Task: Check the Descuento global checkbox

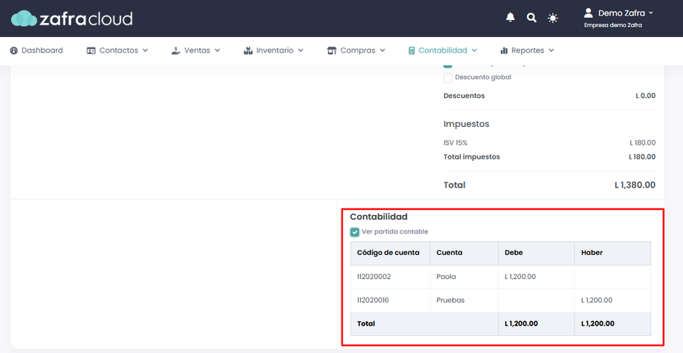Action: pyautogui.click(x=448, y=78)
